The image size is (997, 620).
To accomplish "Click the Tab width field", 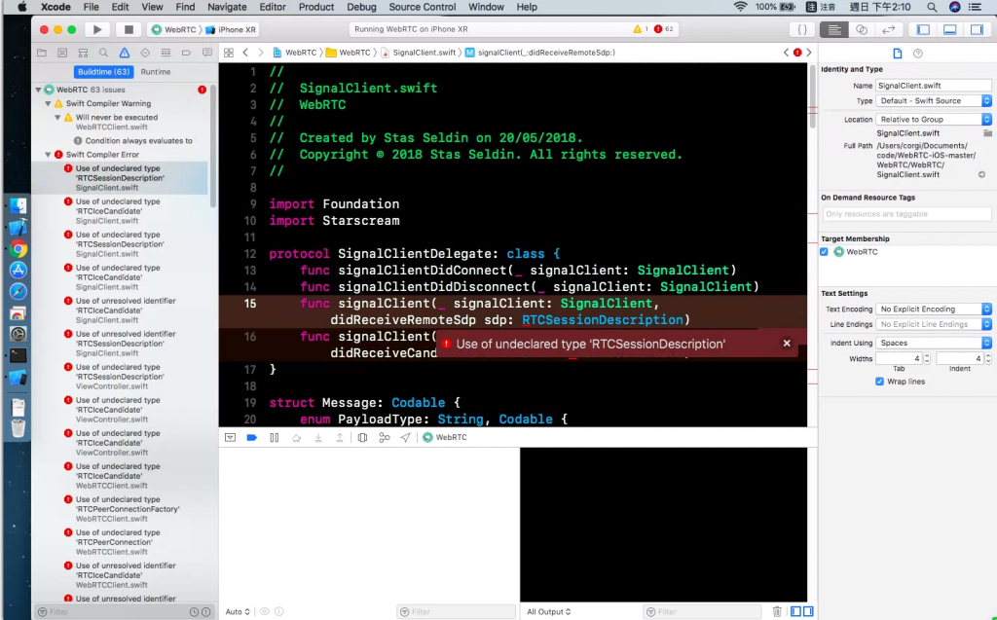I will [899, 358].
